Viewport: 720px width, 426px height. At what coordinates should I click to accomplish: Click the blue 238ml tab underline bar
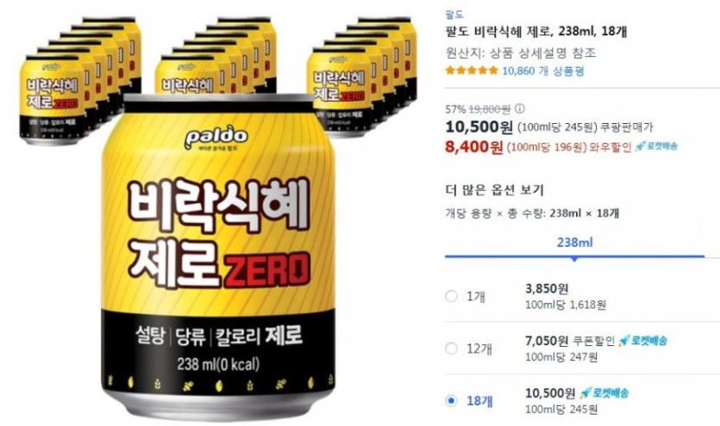pyautogui.click(x=574, y=256)
